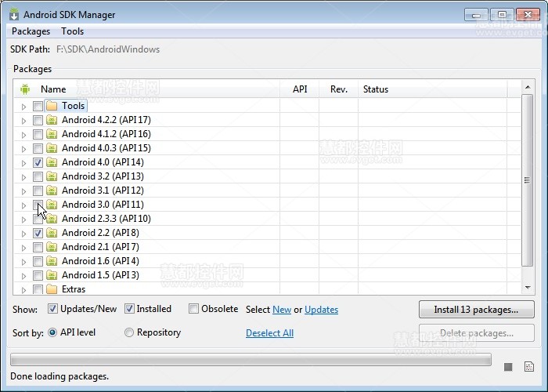Click the Delete packages button

(x=476, y=333)
